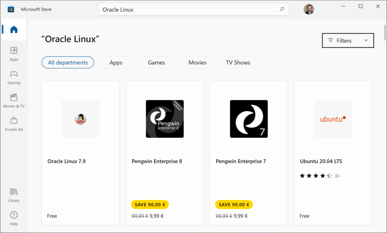This screenshot has width=387, height=233.
Task: Click the Oracle Linux 7.9 penguin icon
Action: 80,119
